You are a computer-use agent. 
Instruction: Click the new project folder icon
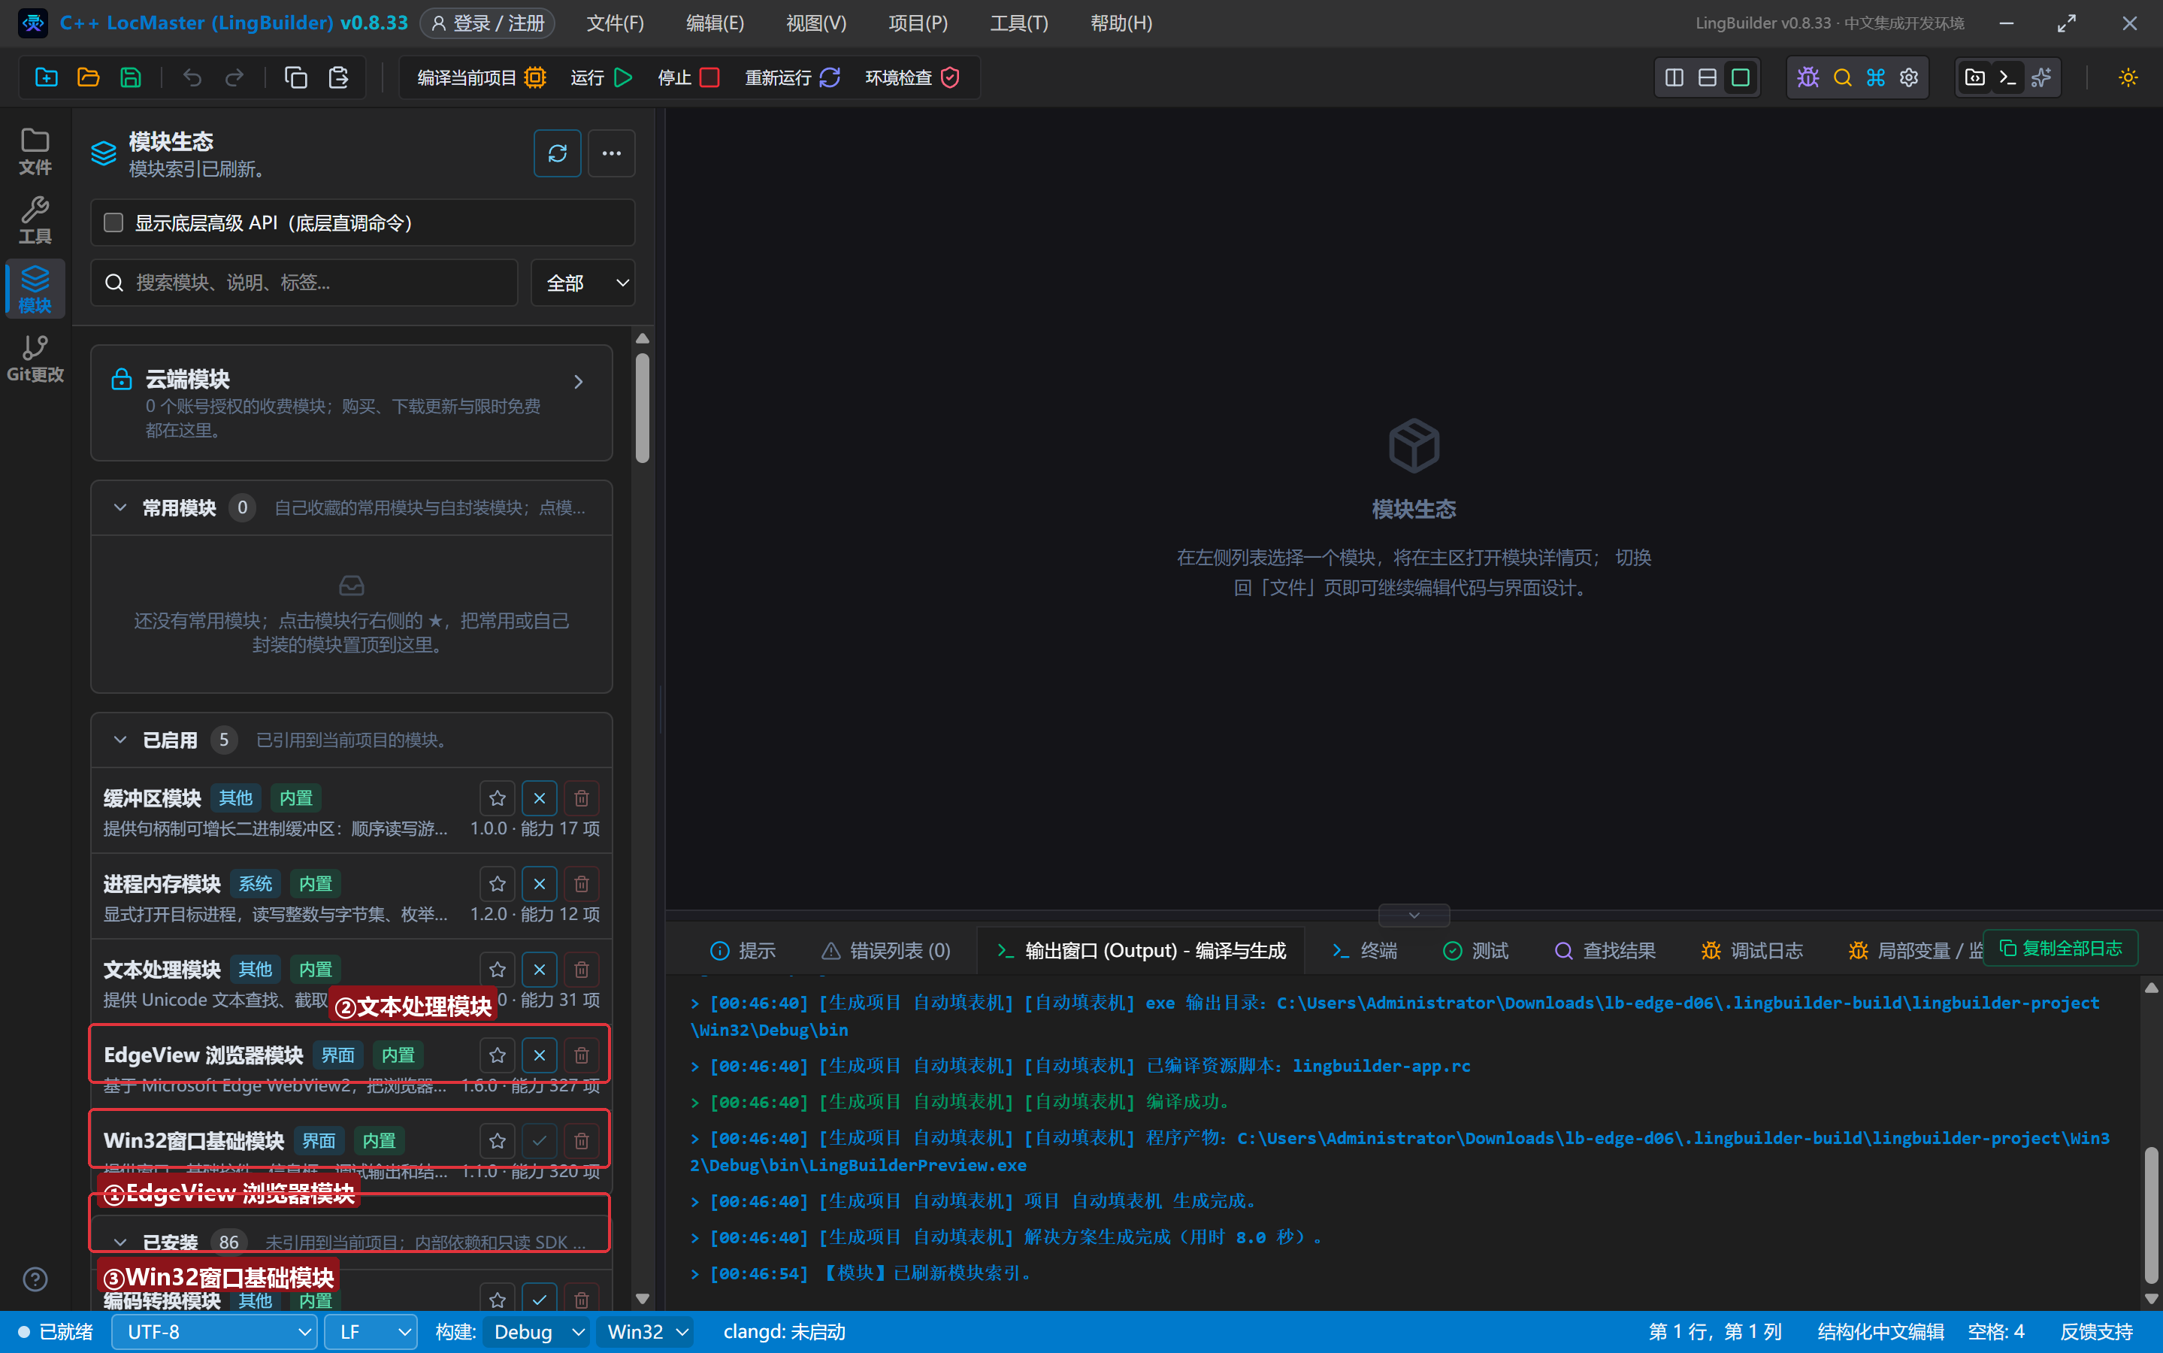tap(46, 78)
